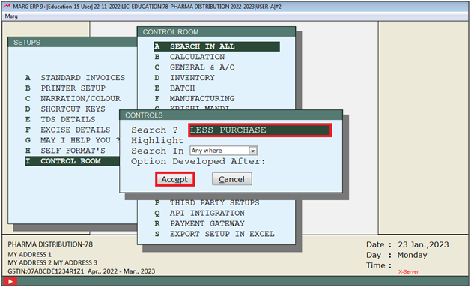Select PRINTER SETUP in Setups
The height and width of the screenshot is (287, 471).
(65, 88)
